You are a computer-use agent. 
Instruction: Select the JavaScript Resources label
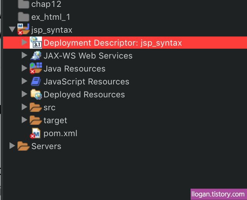pos(86,81)
